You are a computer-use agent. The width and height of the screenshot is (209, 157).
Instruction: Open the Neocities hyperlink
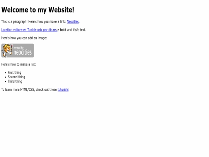pyautogui.click(x=73, y=22)
